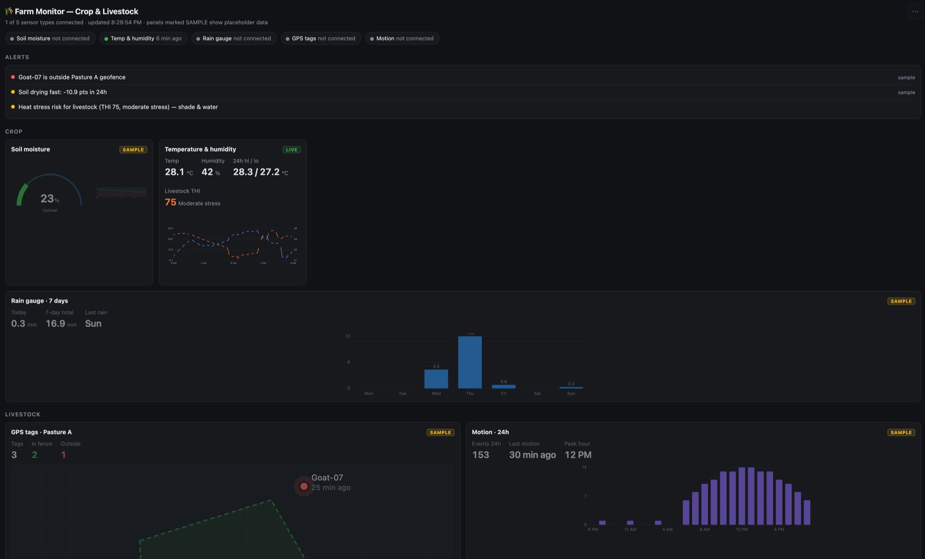Click the Goat-07 25 min ago label
Image resolution: width=925 pixels, height=559 pixels.
pyautogui.click(x=331, y=482)
